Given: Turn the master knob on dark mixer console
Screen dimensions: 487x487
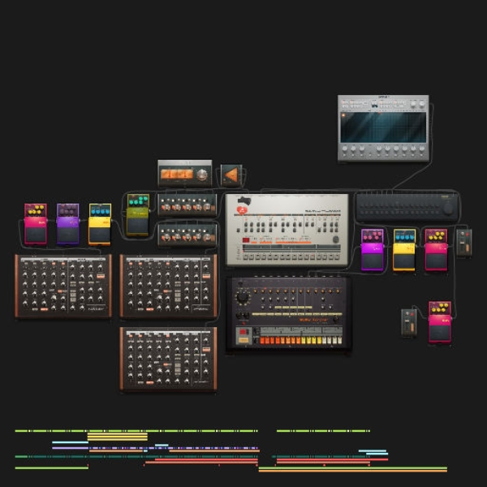Looking at the screenshot, I should pyautogui.click(x=448, y=209).
